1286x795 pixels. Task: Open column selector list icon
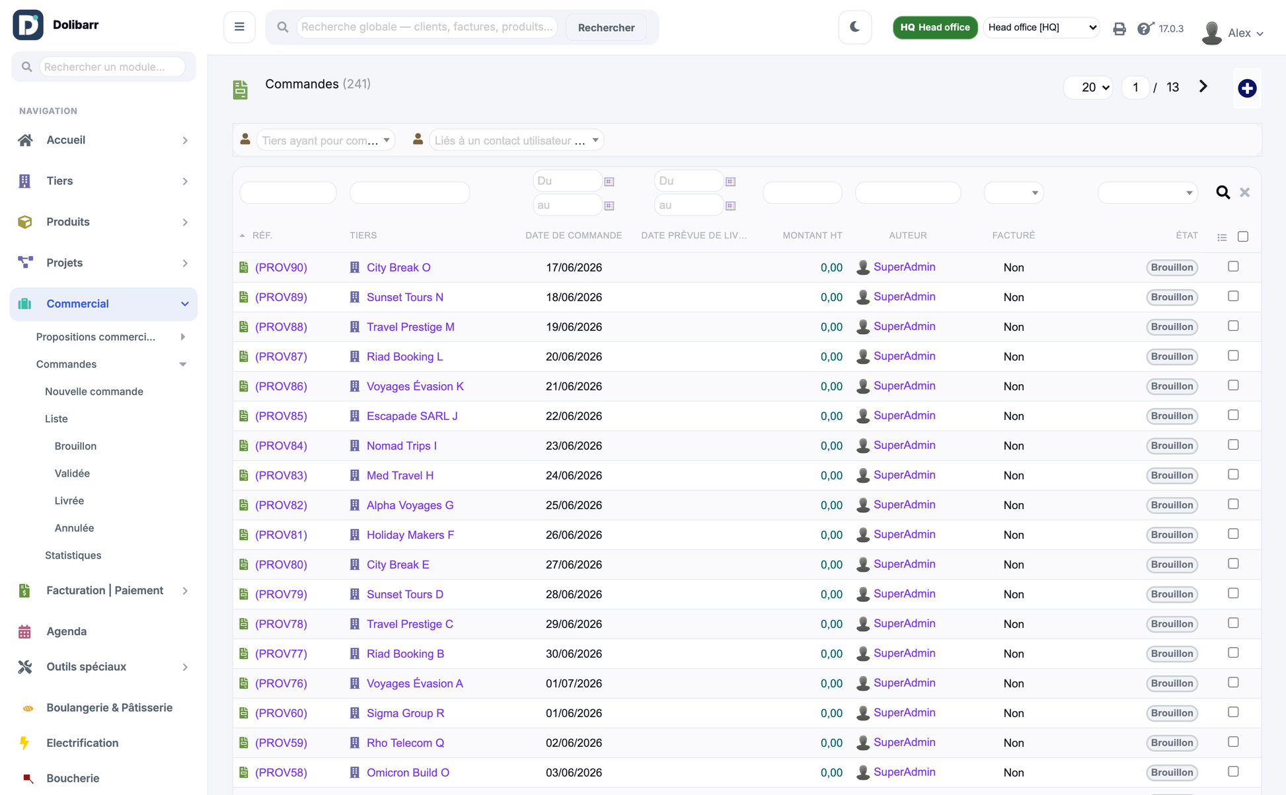pyautogui.click(x=1222, y=237)
